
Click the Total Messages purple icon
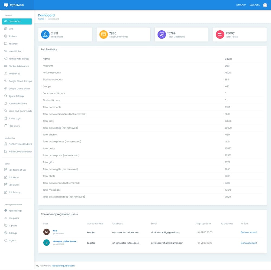[x=162, y=35]
